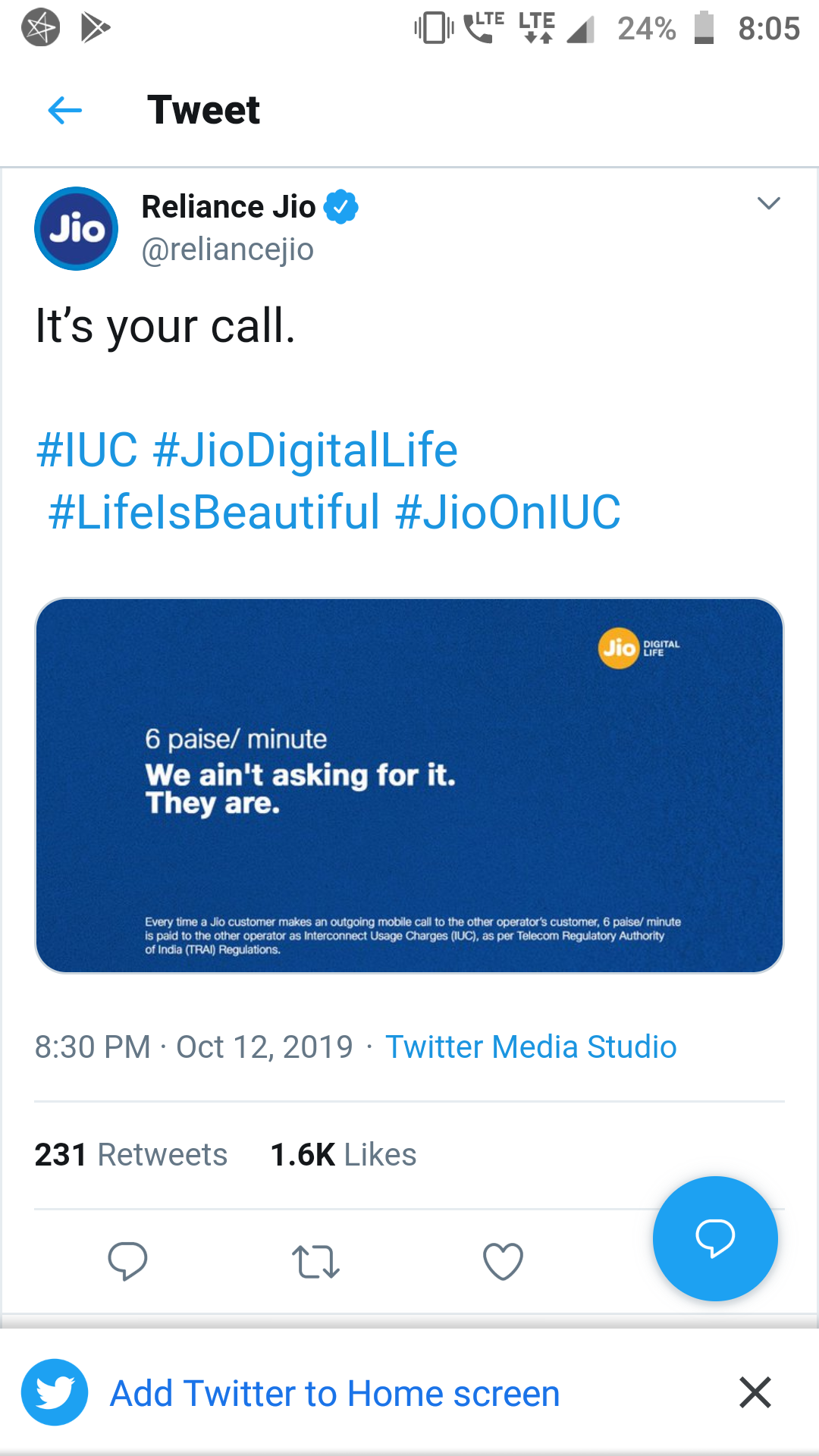Tap the reply speech bubble icon
This screenshot has width=819, height=1456.
pos(127,1261)
